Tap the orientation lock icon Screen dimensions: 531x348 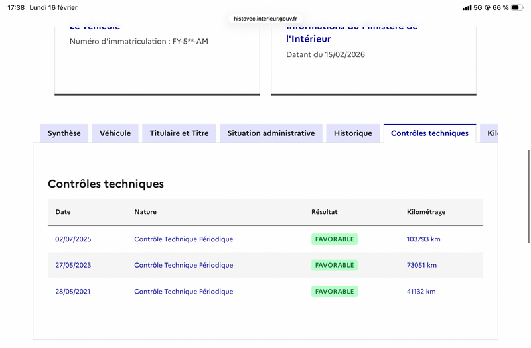coord(487,8)
